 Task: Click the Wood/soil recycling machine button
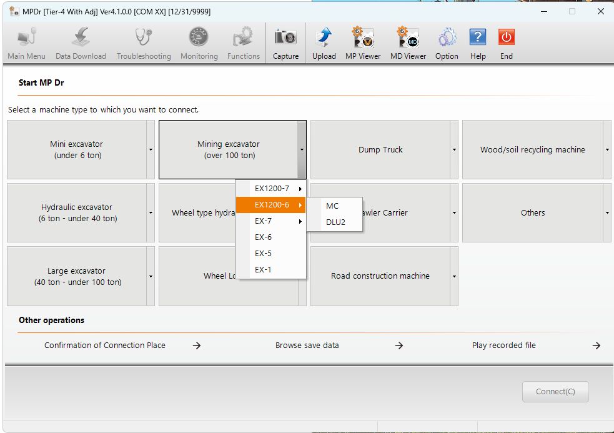533,150
